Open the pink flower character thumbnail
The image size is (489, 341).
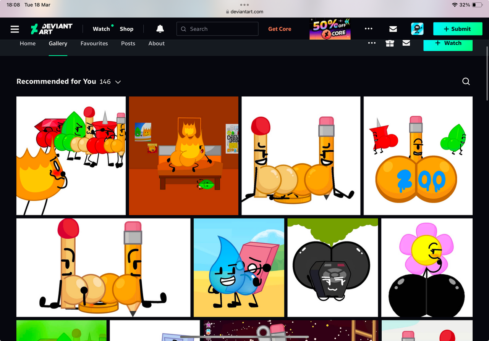[427, 267]
